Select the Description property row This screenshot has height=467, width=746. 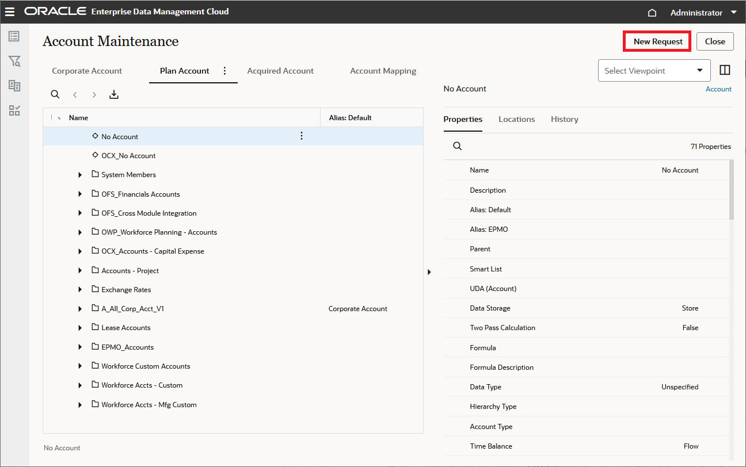[x=586, y=190]
